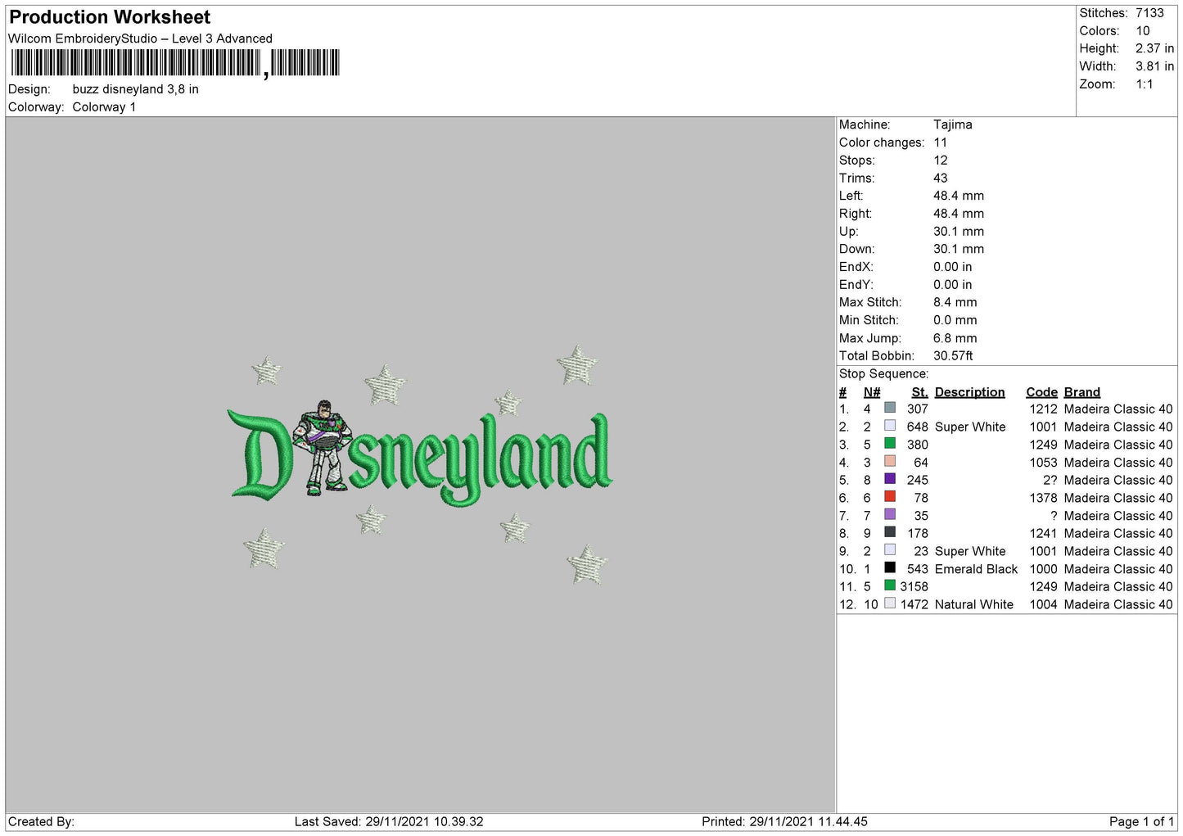Click the Last Saved timestamp 29/11/2021 10.39.32
Viewport: 1183px width, 836px height.
[424, 821]
